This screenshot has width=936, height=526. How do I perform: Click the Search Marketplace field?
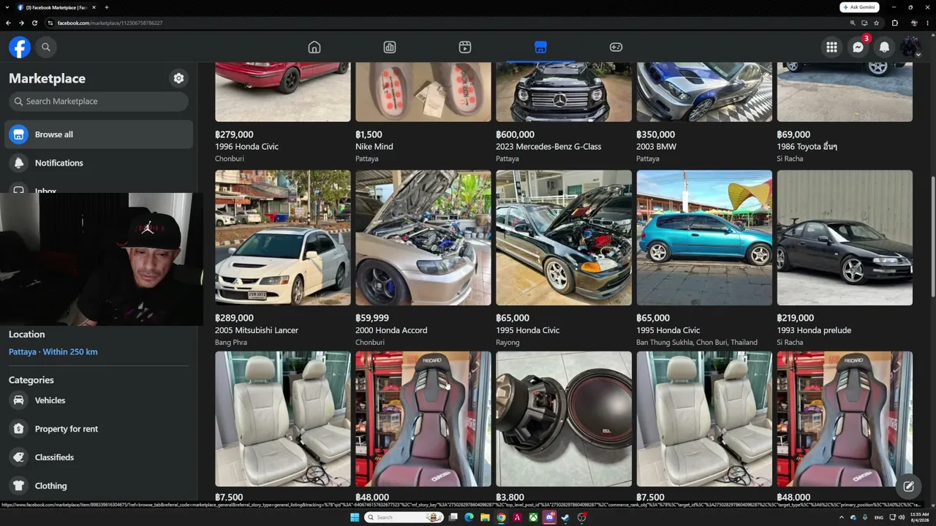pyautogui.click(x=99, y=102)
